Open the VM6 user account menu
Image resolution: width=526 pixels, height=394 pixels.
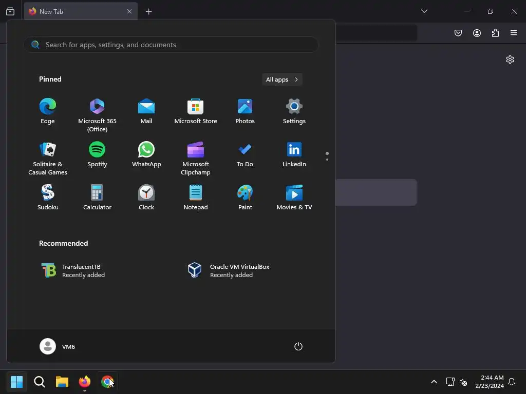coord(58,346)
